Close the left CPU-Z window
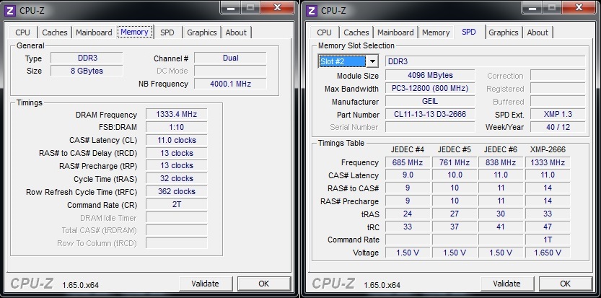This screenshot has height=298, width=601. pyautogui.click(x=278, y=8)
